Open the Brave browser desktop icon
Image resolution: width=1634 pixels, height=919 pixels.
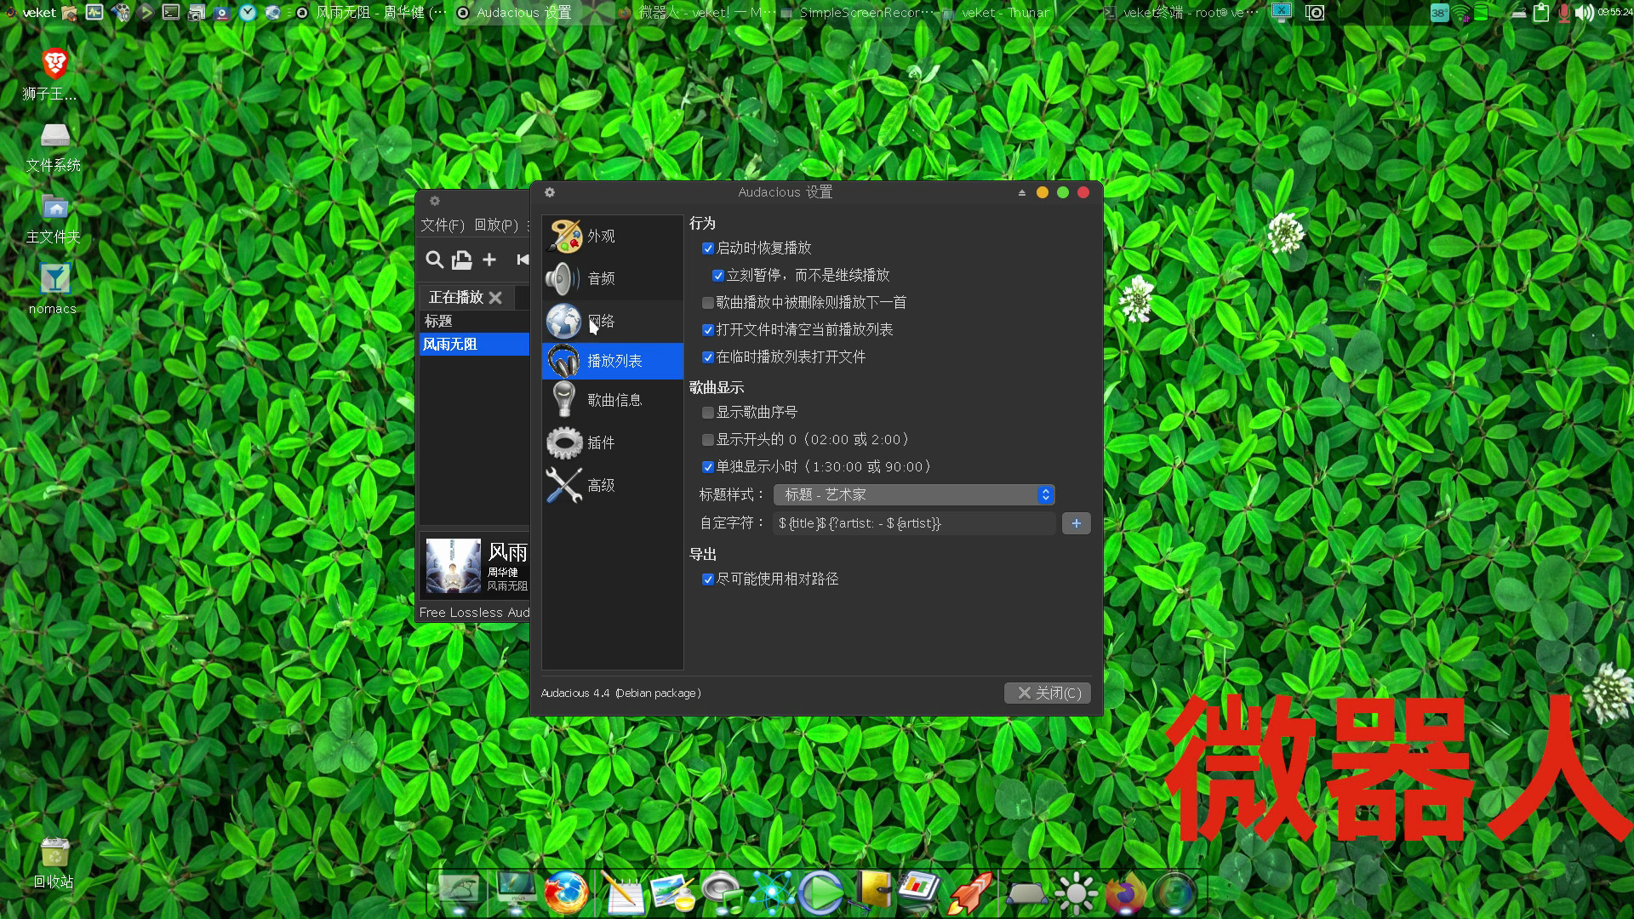(x=54, y=74)
